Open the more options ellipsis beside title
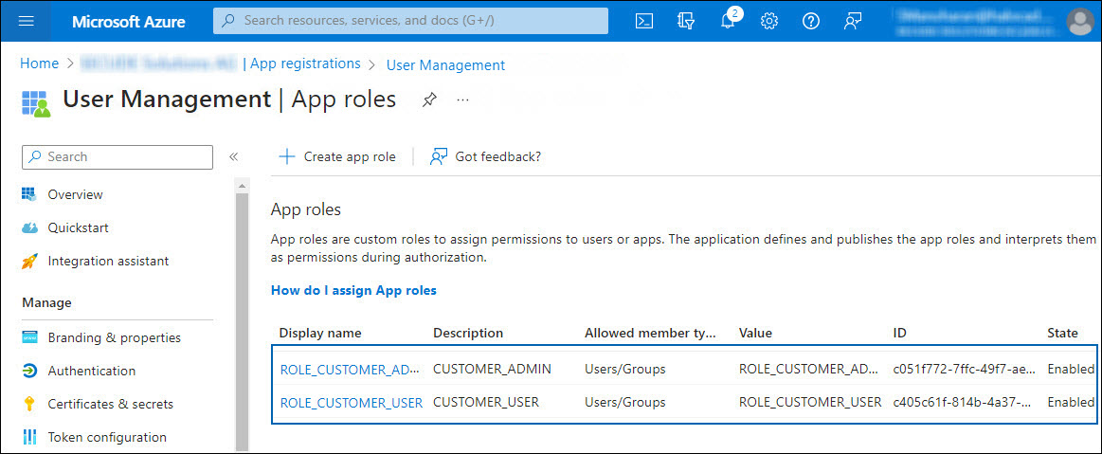The width and height of the screenshot is (1102, 454). point(462,100)
